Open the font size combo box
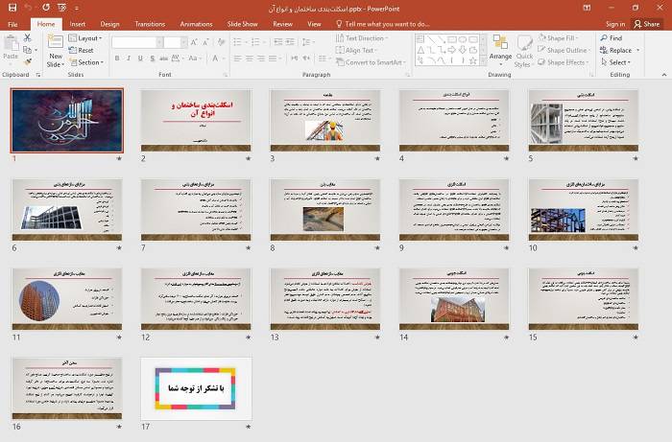This screenshot has width=672, height=442. (x=176, y=42)
